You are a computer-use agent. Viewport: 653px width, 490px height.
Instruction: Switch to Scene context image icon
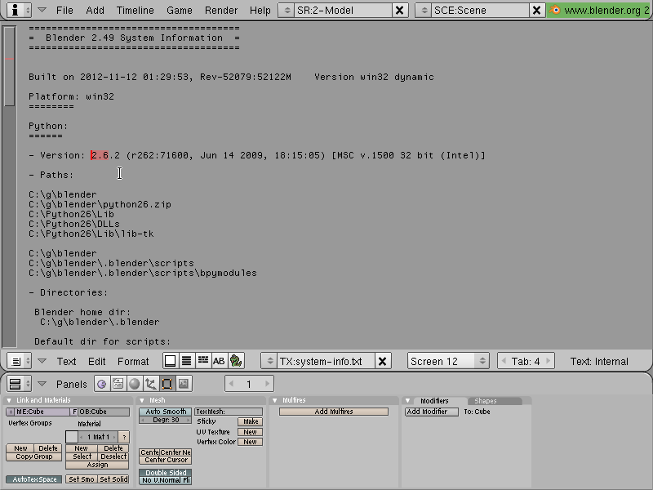point(183,384)
